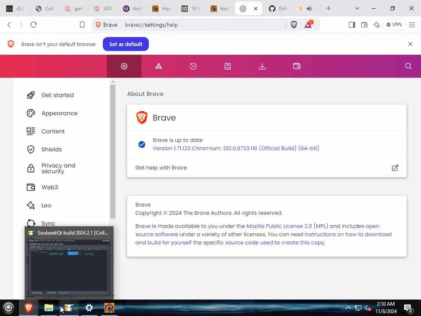The image size is (421, 316).
Task: Open Shields settings section
Action: click(51, 149)
